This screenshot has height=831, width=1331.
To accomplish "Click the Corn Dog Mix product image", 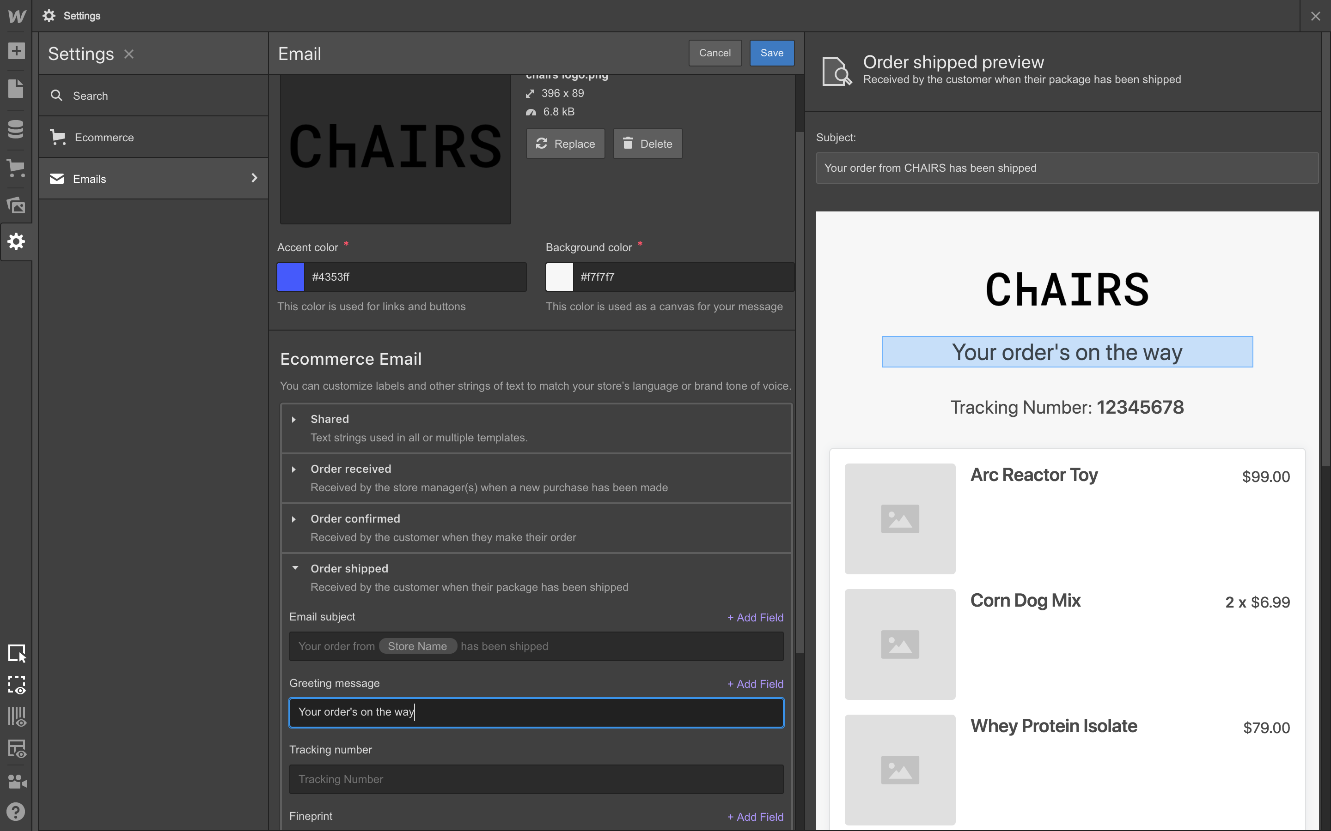I will pos(900,644).
